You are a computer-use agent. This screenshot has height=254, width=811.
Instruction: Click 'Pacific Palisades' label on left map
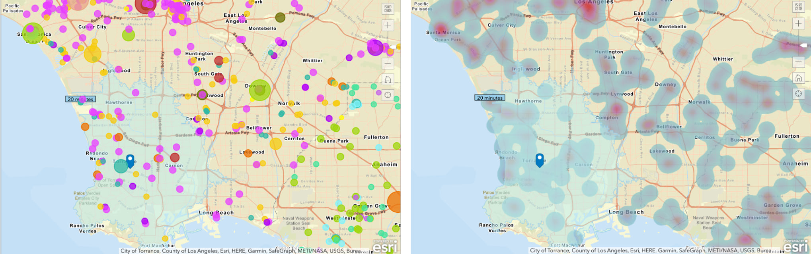click(13, 8)
